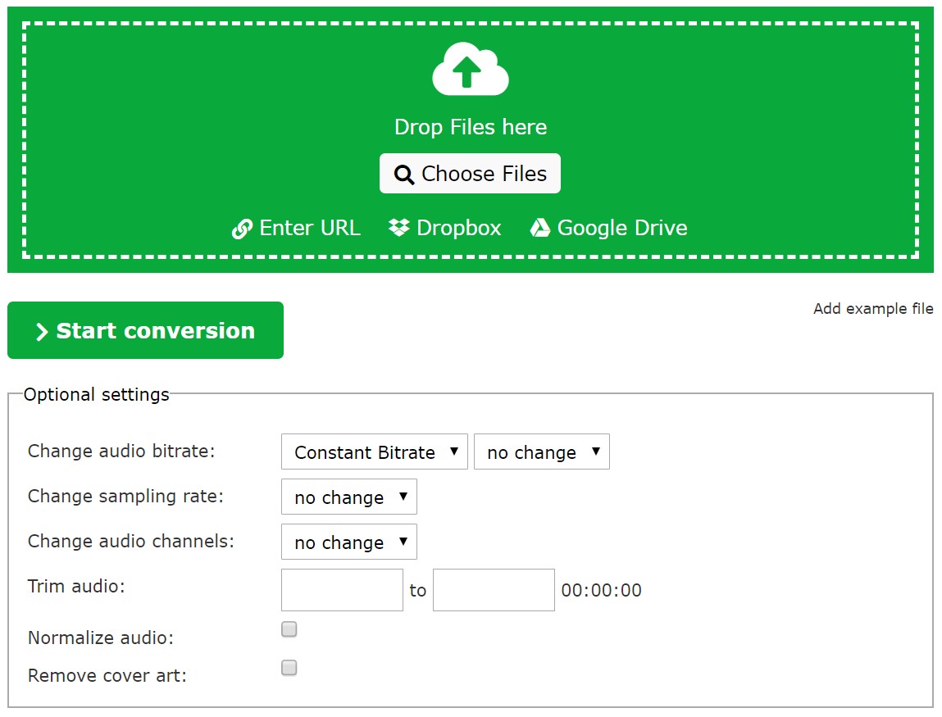Open the audio channels dropdown

tap(349, 542)
